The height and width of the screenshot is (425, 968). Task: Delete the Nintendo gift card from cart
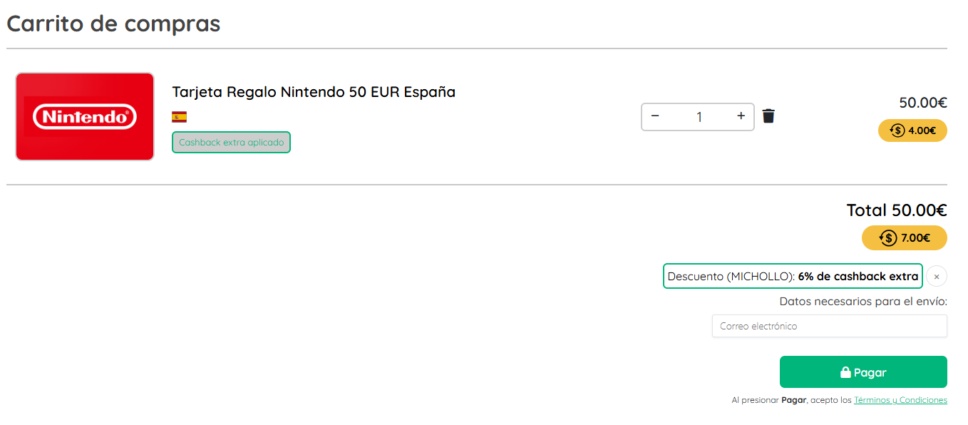tap(768, 116)
